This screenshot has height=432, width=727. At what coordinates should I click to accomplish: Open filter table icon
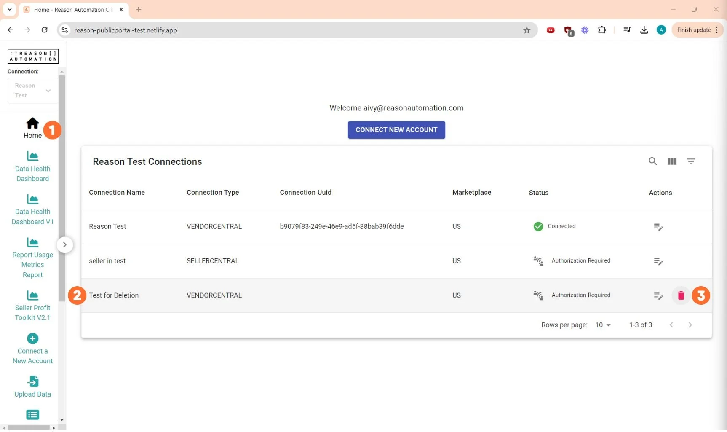pyautogui.click(x=691, y=161)
